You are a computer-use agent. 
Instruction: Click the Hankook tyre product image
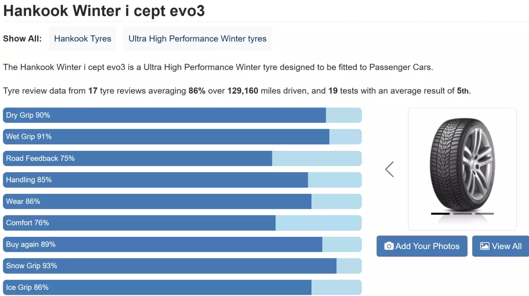462,163
